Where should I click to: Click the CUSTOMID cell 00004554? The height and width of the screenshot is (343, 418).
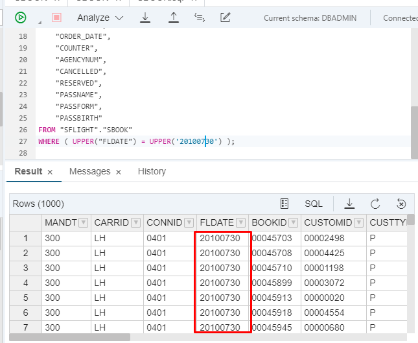[334, 313]
